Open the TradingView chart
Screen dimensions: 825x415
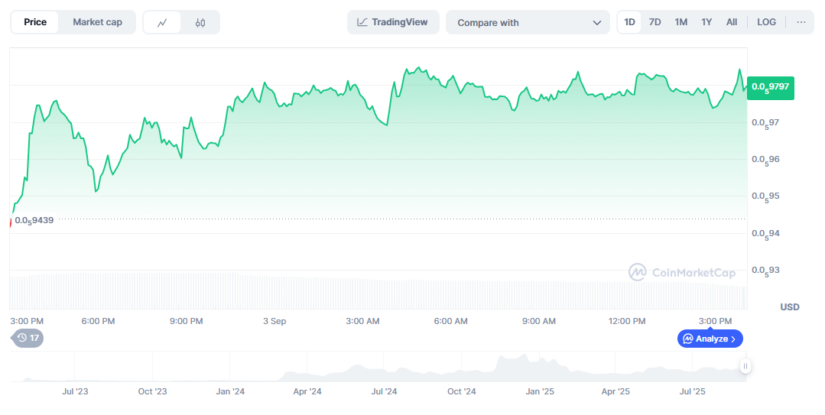tap(393, 22)
